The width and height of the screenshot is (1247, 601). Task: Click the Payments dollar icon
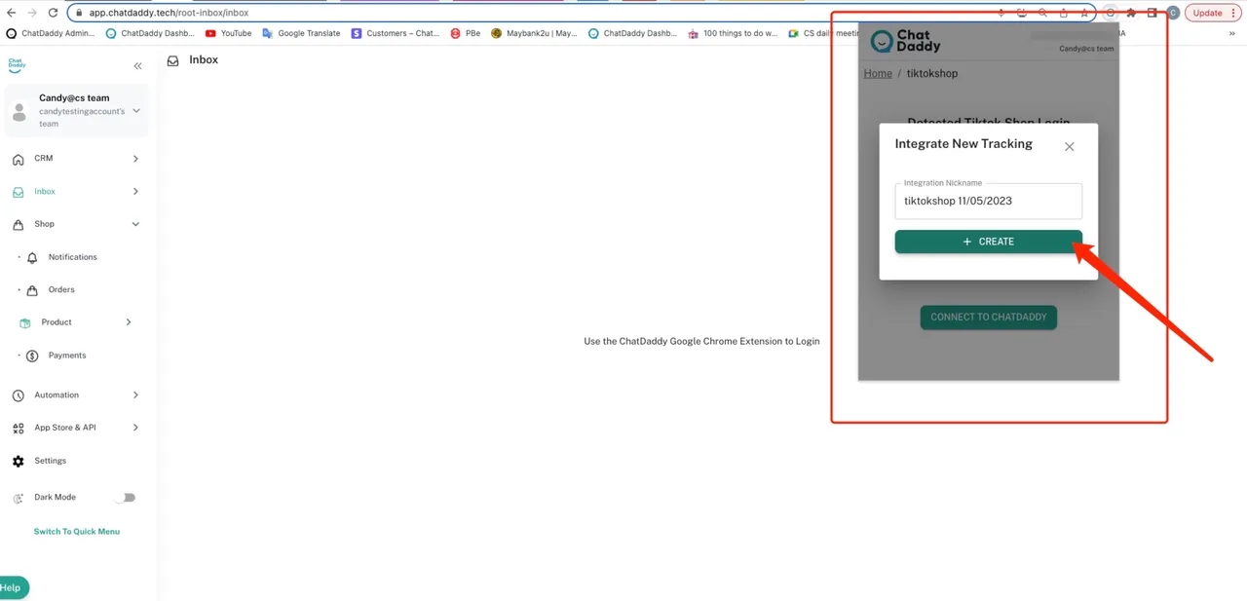tap(32, 357)
